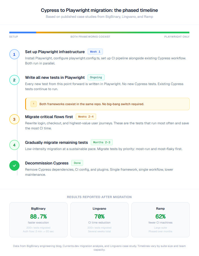
Task: Click the step 4 circle icon
Action: pyautogui.click(x=14, y=145)
